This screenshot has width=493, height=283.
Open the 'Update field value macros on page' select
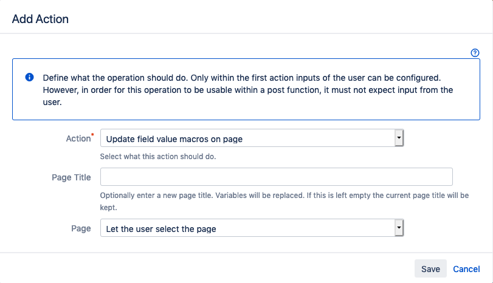coord(252,138)
